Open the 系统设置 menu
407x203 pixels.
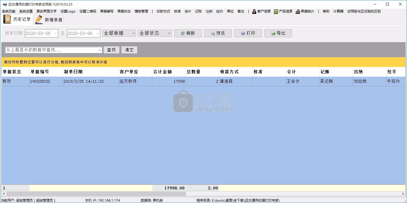click(26, 11)
